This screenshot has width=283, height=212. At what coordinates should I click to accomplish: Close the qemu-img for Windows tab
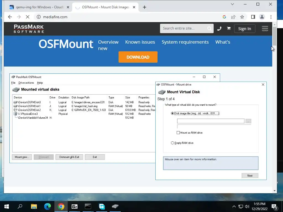pyautogui.click(x=68, y=7)
